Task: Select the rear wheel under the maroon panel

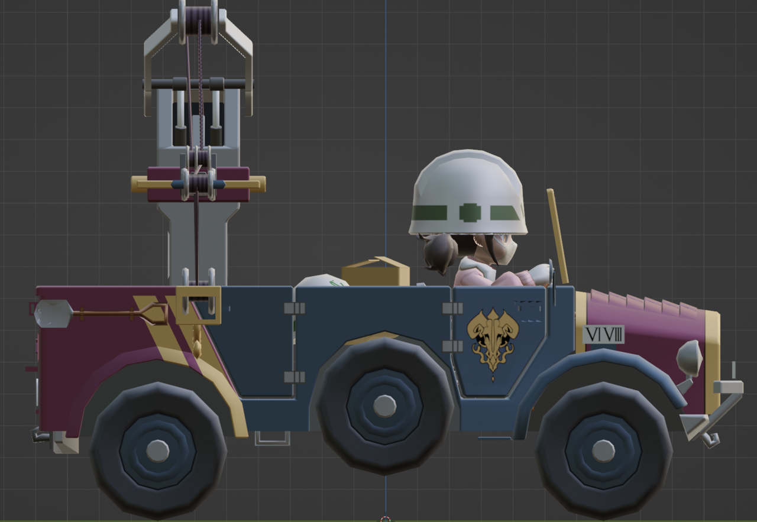Action: tap(158, 450)
